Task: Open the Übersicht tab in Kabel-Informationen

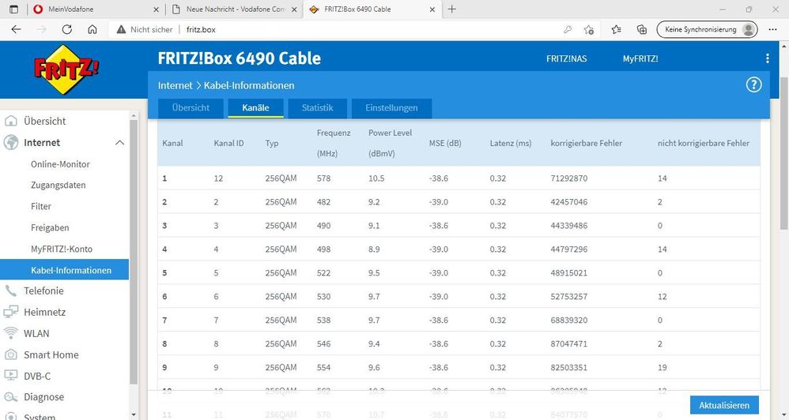Action: [191, 108]
